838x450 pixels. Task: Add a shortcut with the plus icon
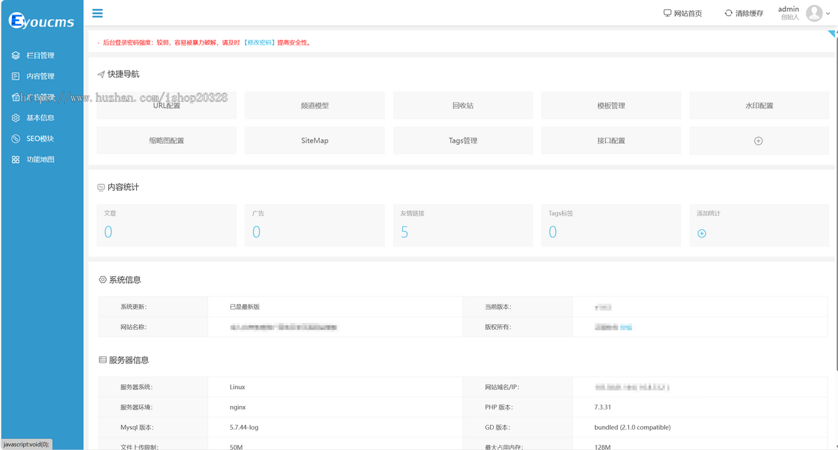point(758,141)
